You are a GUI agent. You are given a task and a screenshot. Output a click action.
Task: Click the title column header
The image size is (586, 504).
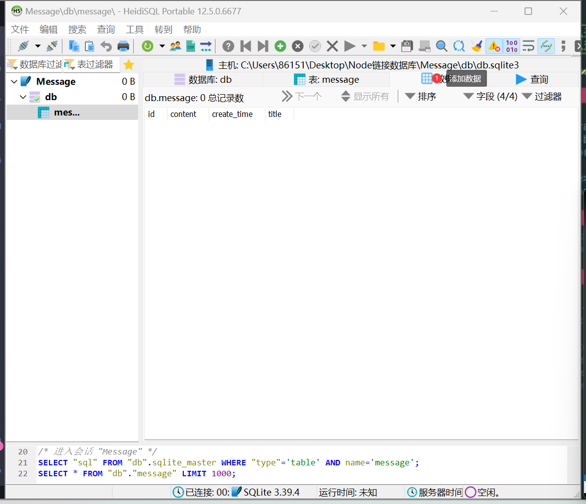pyautogui.click(x=279, y=114)
